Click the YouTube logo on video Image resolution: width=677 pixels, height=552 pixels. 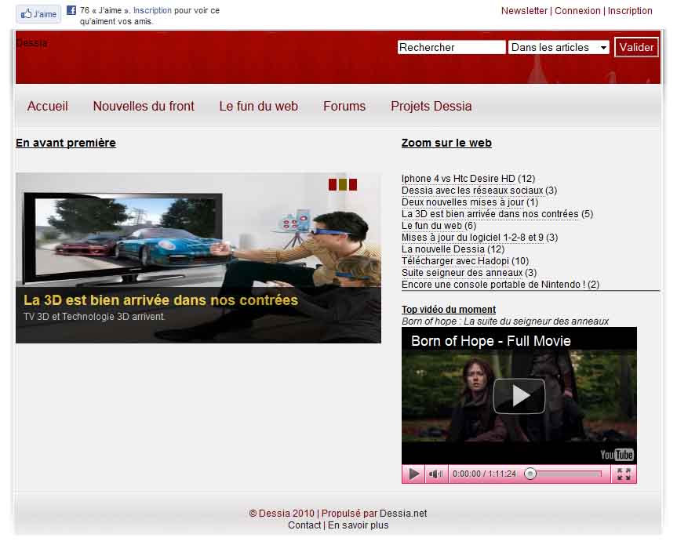click(x=617, y=455)
